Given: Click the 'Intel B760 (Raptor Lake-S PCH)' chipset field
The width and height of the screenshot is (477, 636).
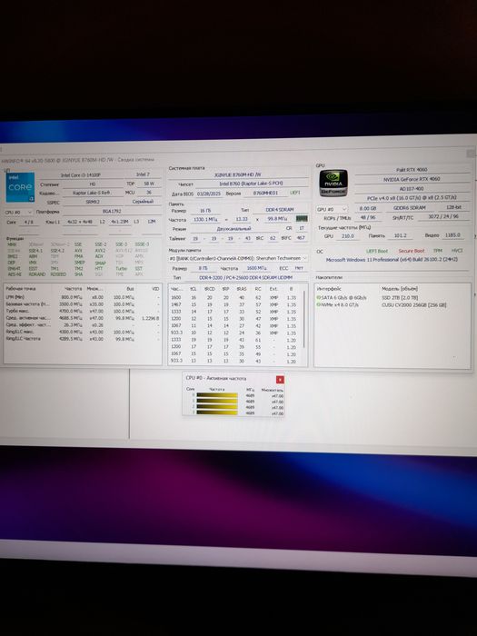Looking at the screenshot, I should coord(251,184).
